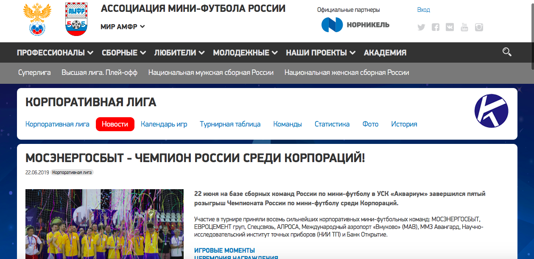Open the Instagram icon link

[x=479, y=28]
